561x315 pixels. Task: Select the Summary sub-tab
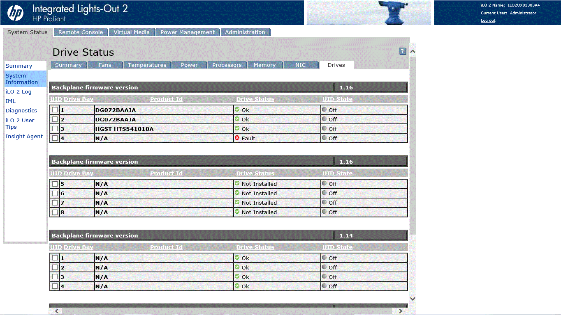click(68, 65)
